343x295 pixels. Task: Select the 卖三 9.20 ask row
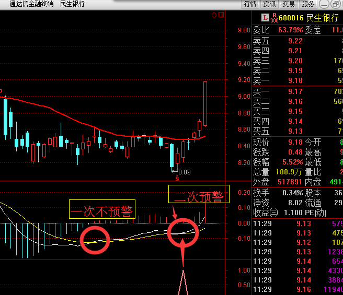[298, 61]
